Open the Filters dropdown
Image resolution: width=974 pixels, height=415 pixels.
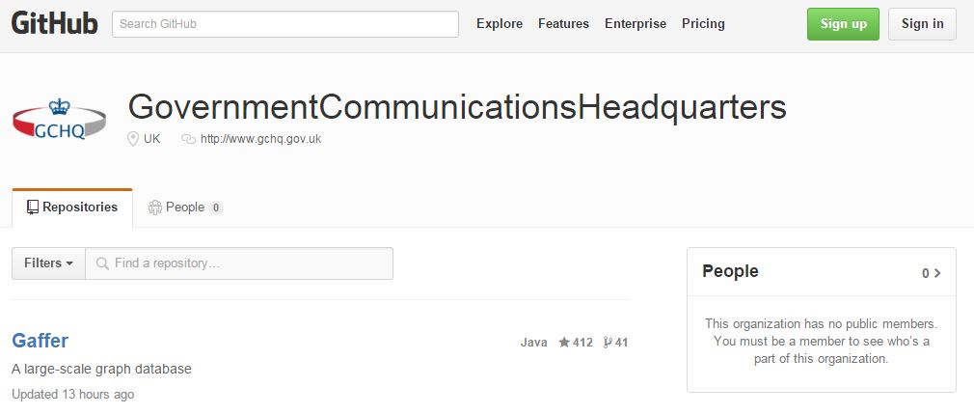click(48, 263)
